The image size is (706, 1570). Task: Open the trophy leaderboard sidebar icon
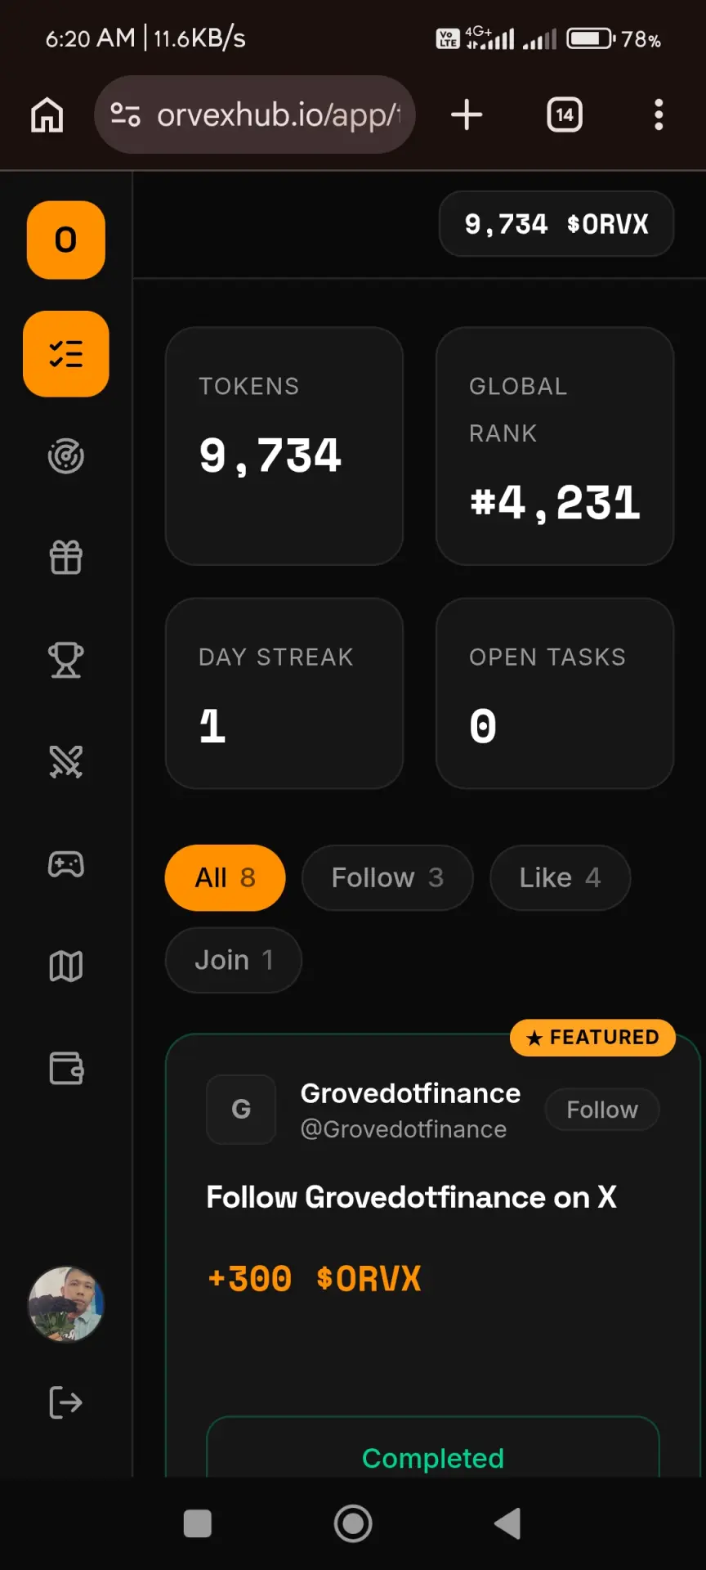[x=66, y=660]
